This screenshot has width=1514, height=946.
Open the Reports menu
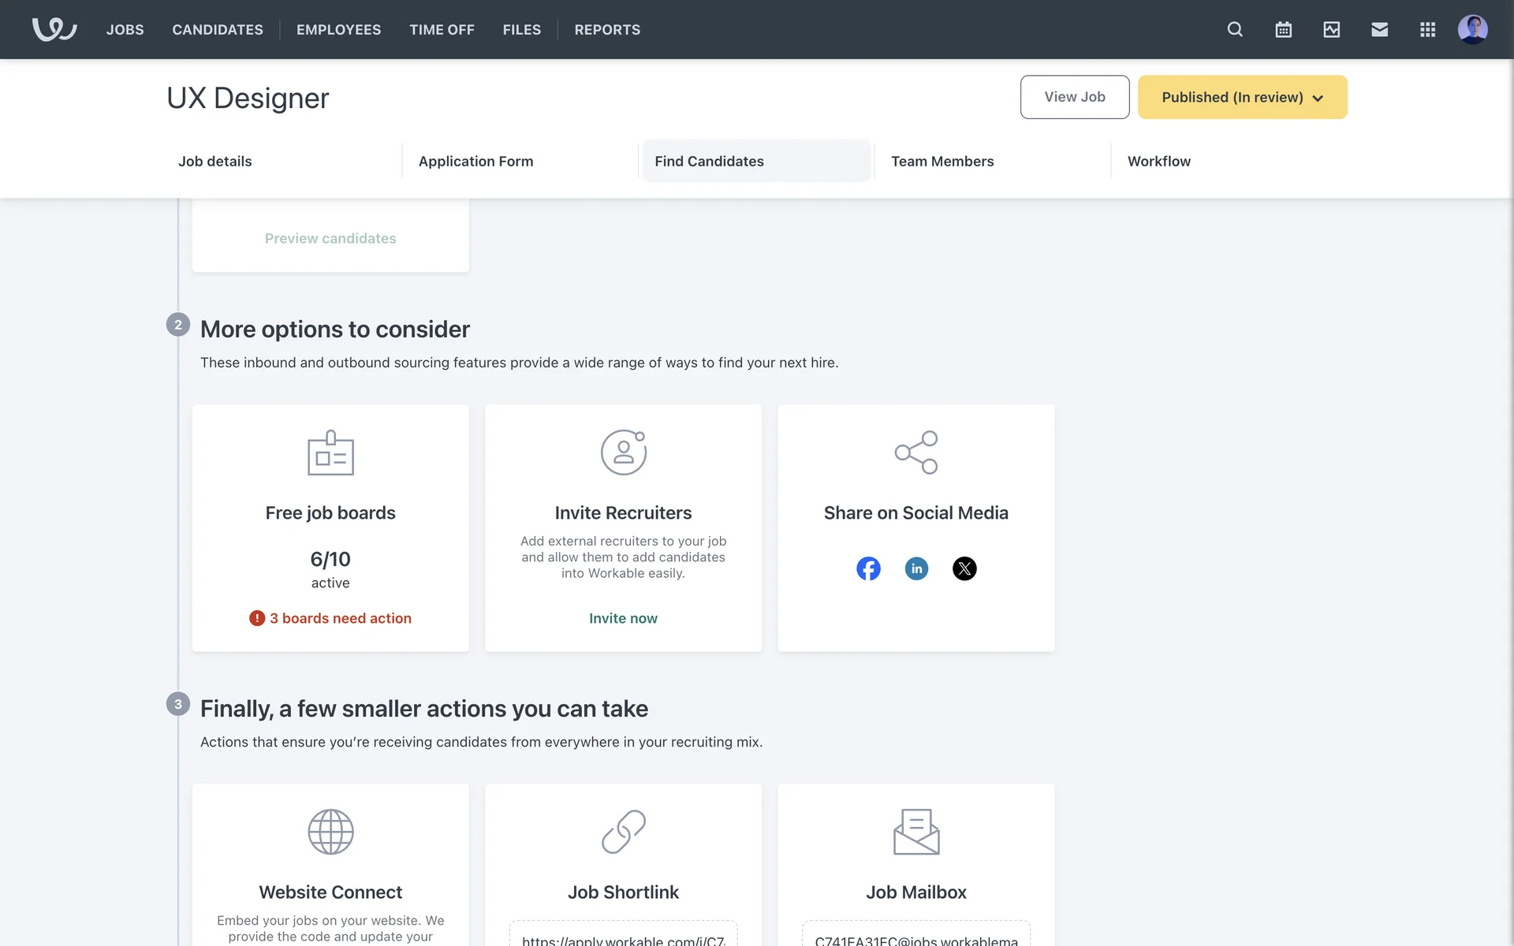(607, 29)
